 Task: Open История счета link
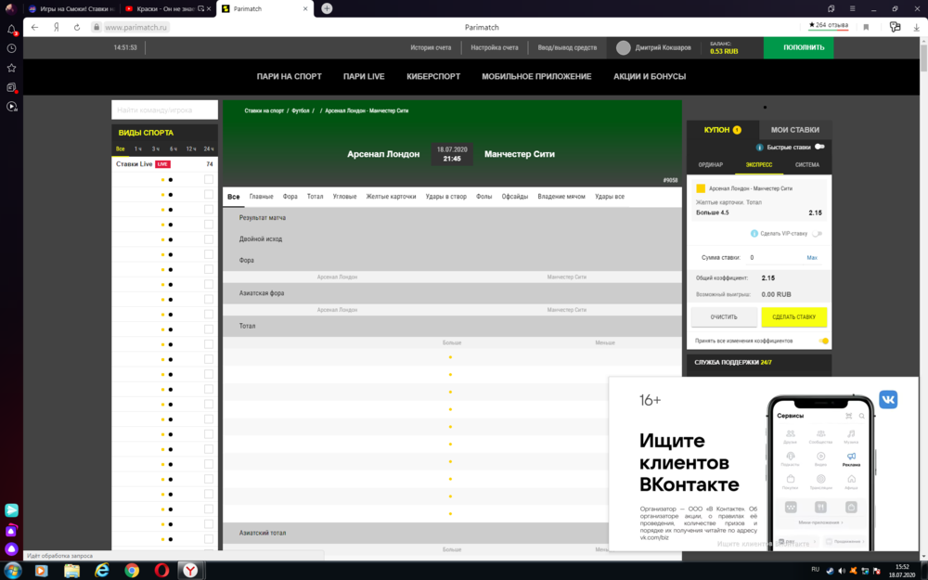pyautogui.click(x=431, y=48)
